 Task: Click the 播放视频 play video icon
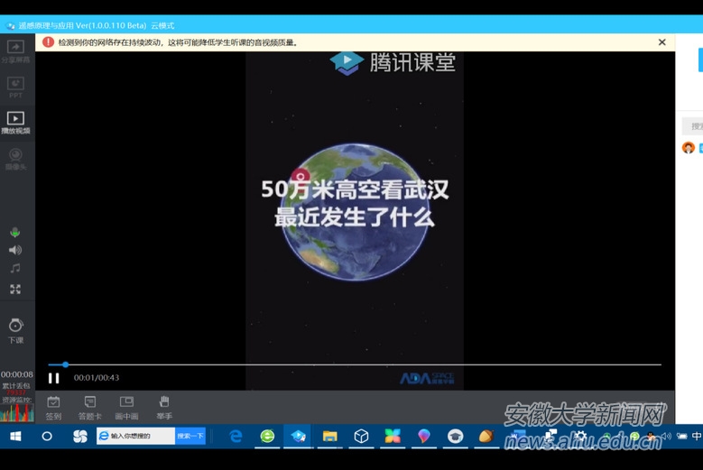pos(15,122)
